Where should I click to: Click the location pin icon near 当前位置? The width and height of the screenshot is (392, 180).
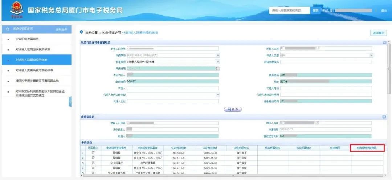click(82, 33)
